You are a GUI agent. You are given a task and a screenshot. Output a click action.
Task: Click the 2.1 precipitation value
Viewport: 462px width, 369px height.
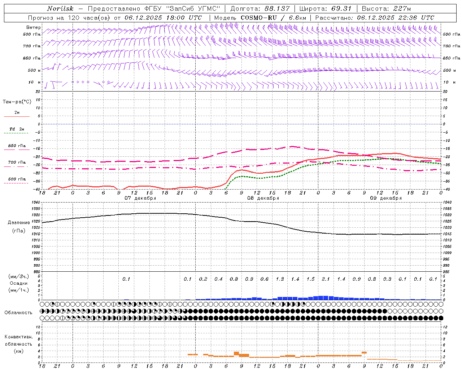point(326,279)
